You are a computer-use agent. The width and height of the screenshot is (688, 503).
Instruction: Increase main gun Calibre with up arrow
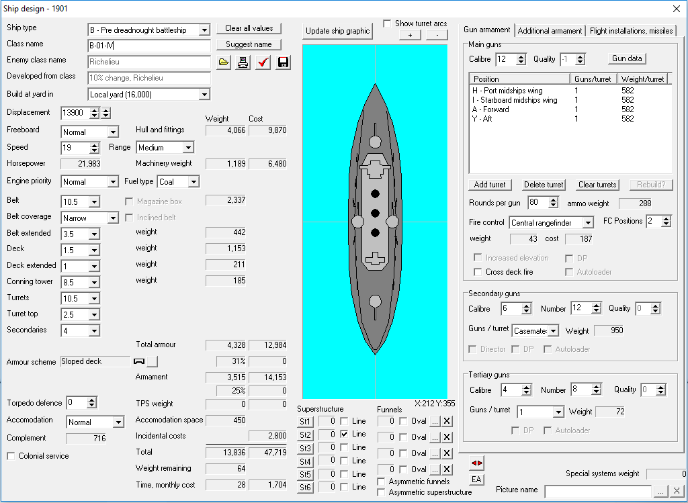coord(521,56)
